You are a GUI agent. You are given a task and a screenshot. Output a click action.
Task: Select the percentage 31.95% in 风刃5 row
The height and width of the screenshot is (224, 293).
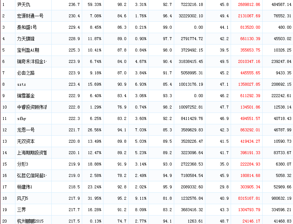point(95,198)
